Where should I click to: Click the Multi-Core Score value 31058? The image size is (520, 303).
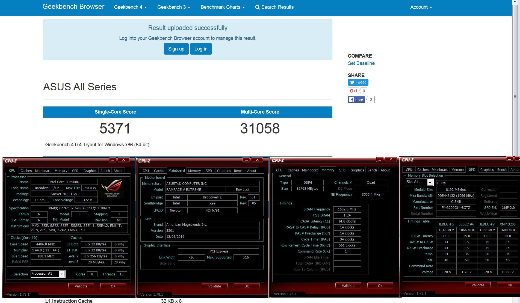pos(260,128)
